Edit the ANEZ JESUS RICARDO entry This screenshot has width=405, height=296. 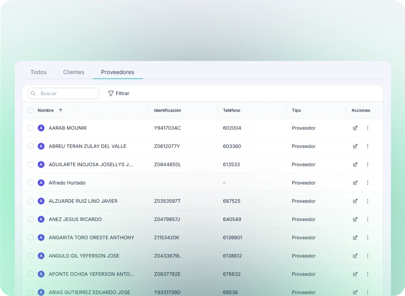tap(355, 220)
